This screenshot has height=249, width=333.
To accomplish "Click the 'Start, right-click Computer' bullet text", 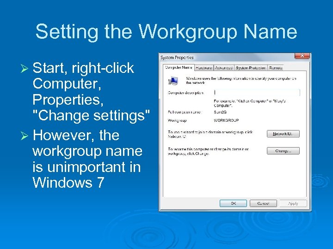I will coord(91,91).
